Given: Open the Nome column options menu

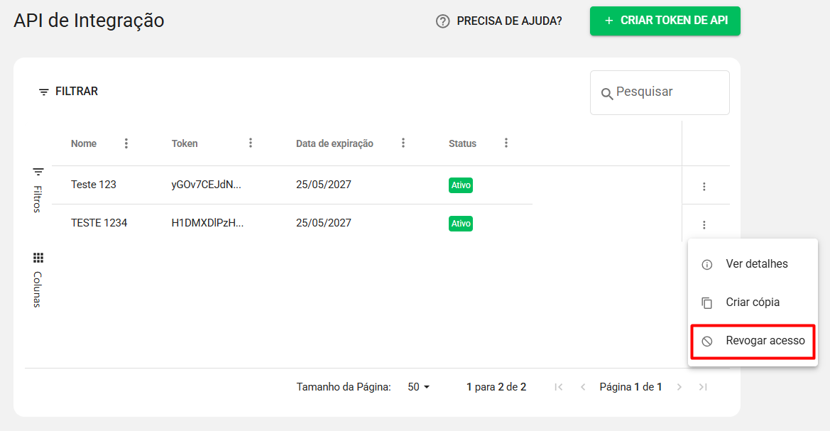Looking at the screenshot, I should point(126,143).
